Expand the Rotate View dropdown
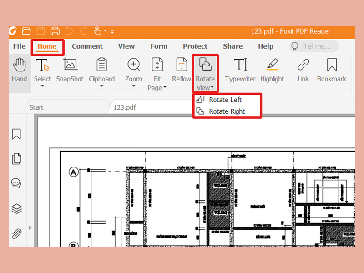 click(206, 88)
